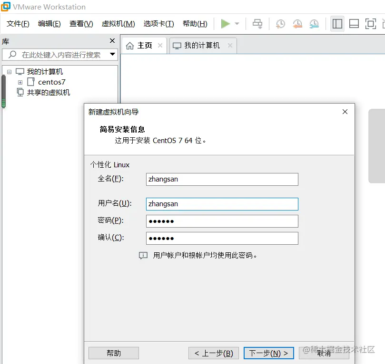Viewport: 385px width, 364px height.
Task: Select 共享的虚拟机 in the library tree
Action: point(49,92)
